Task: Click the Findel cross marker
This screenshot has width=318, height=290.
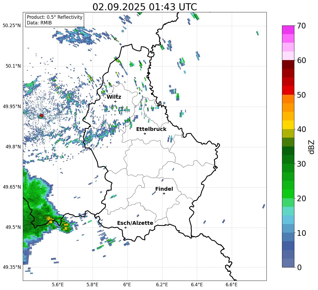Action: [x=164, y=193]
